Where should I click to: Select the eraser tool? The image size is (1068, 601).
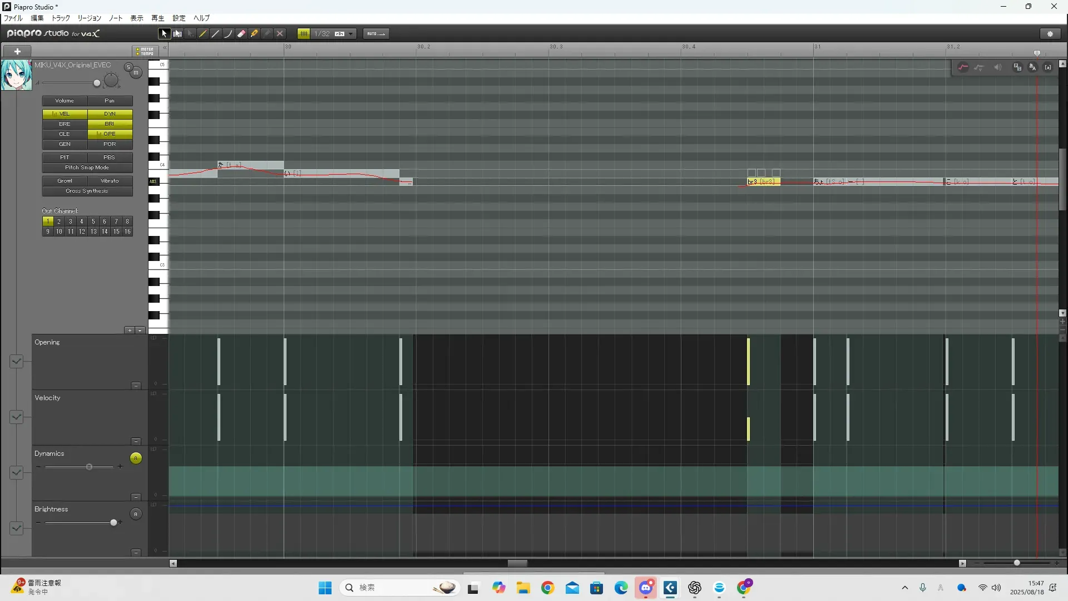[241, 34]
